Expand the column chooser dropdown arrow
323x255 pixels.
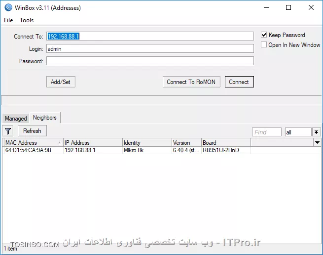(317, 142)
